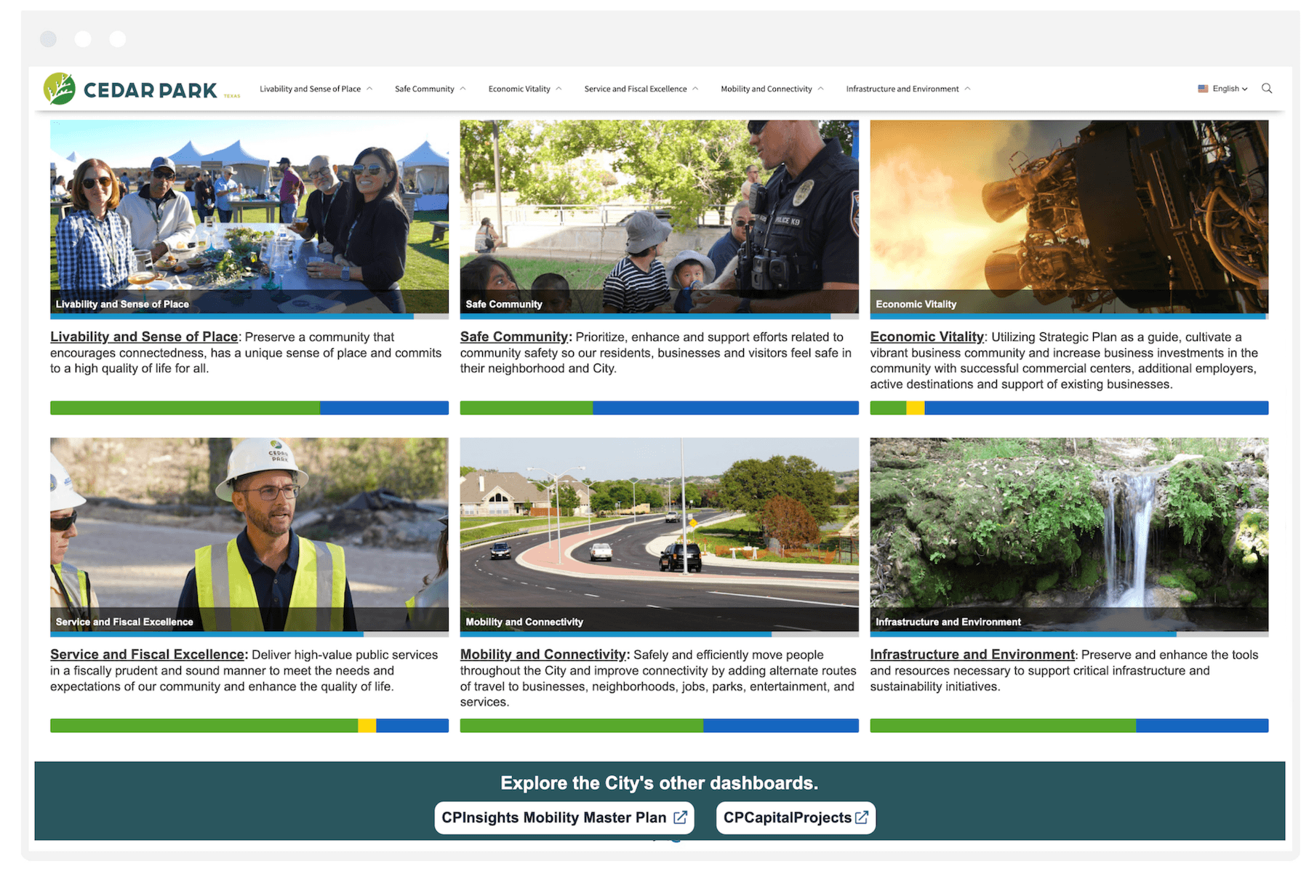Click the Infrastructure and Environment waterfall photo
Screen dimensions: 1309x877
tap(1069, 534)
